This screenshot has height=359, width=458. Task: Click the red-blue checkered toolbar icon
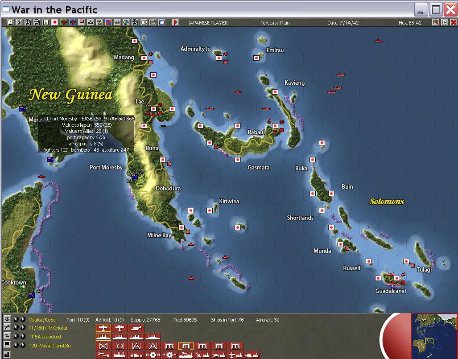(108, 22)
